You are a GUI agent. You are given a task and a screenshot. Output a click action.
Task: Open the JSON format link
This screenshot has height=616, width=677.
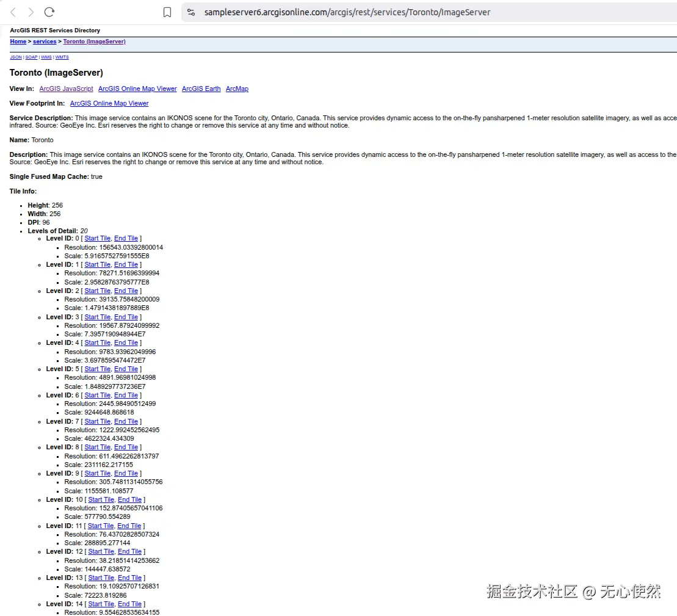pos(15,57)
